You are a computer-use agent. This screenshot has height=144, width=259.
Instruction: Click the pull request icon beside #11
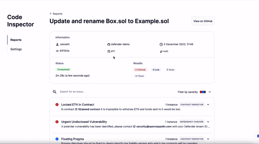tap(109, 51)
